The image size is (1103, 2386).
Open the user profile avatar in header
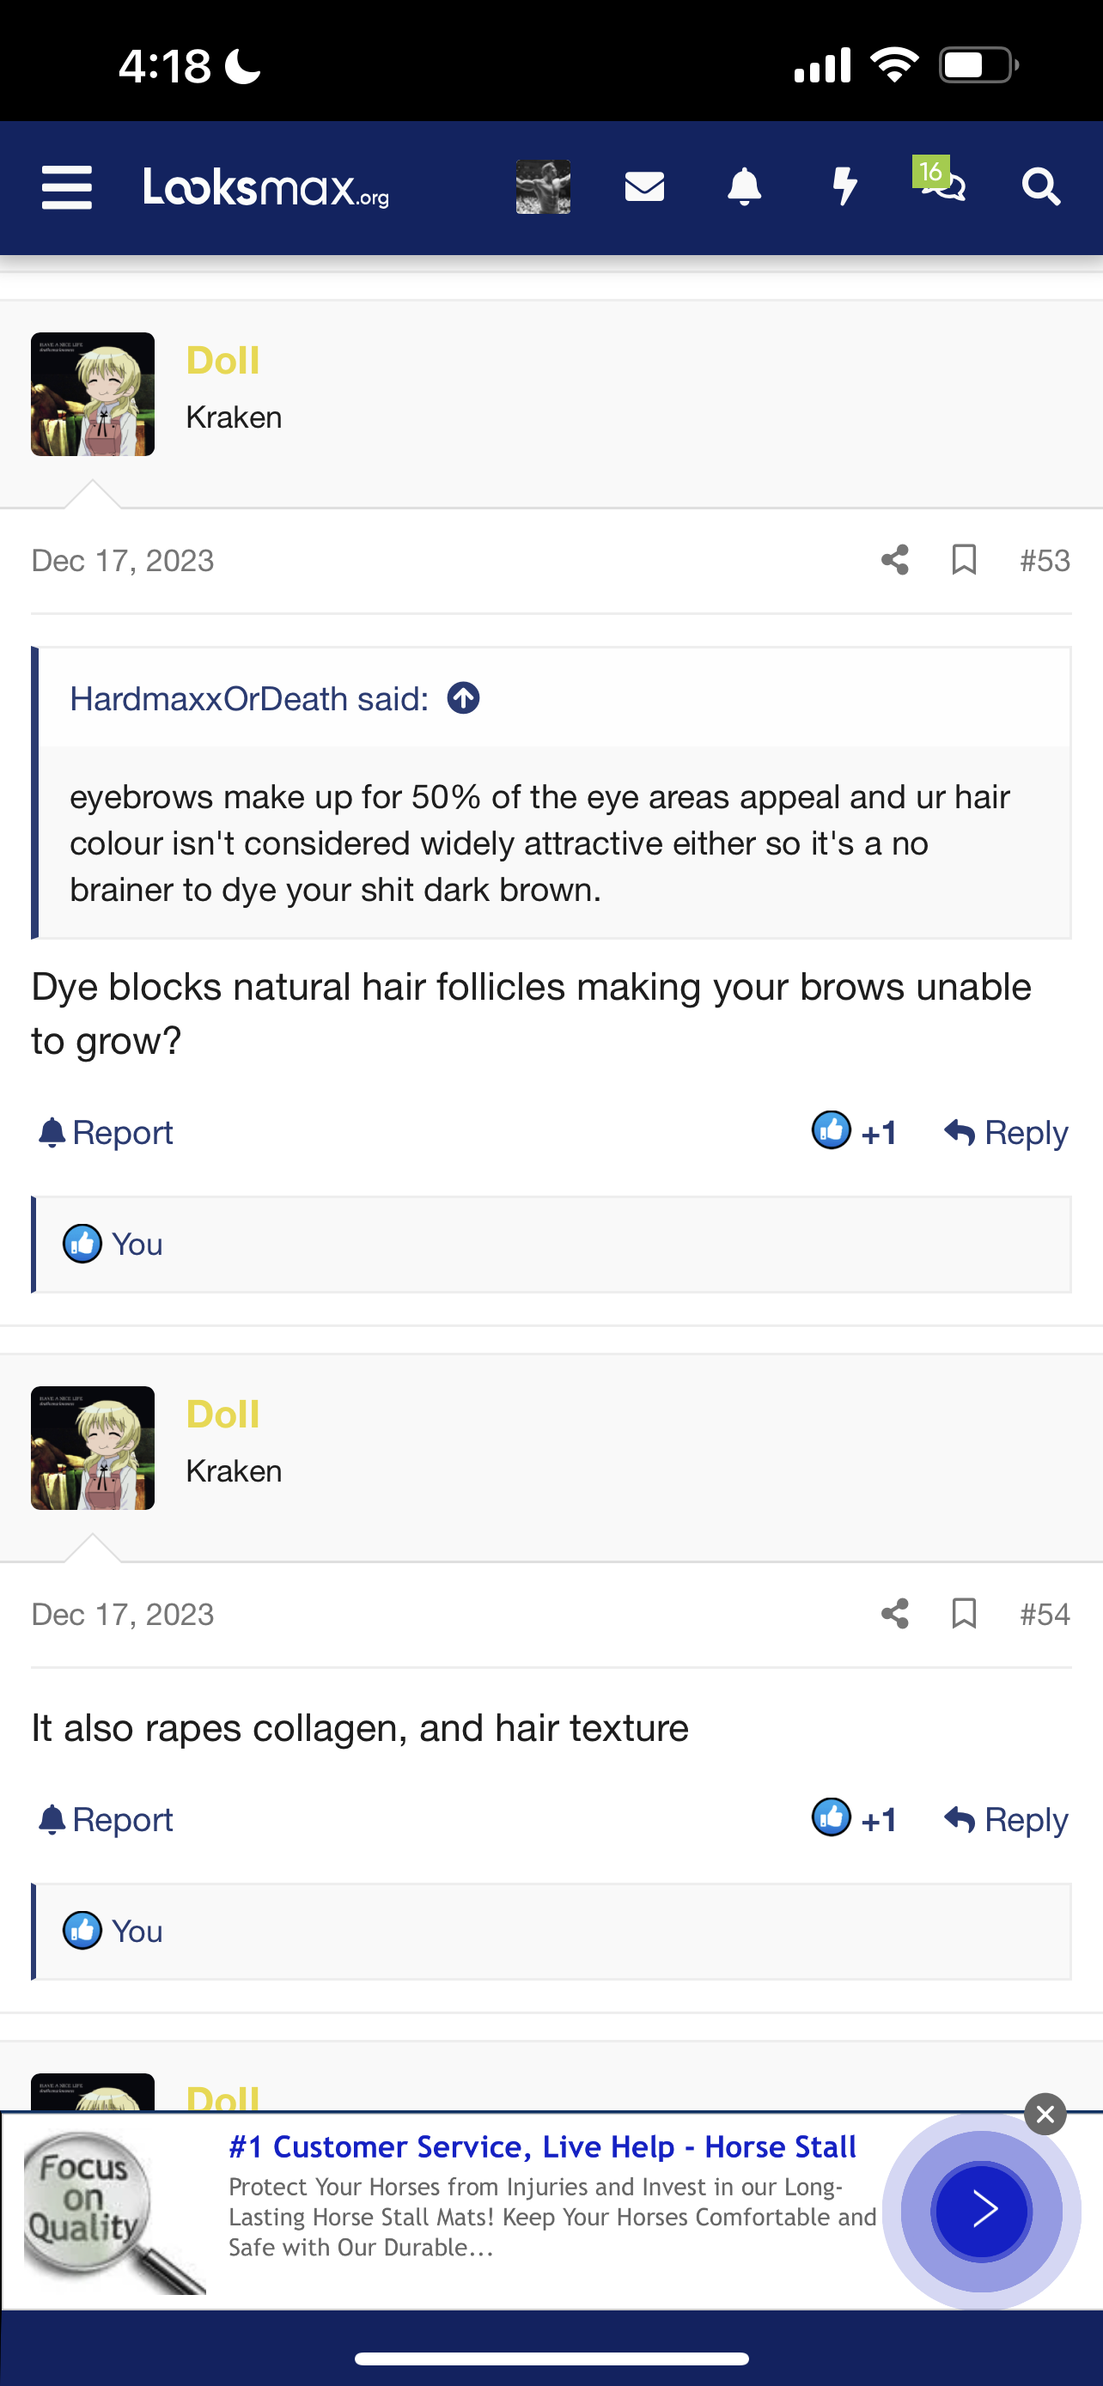tap(543, 187)
